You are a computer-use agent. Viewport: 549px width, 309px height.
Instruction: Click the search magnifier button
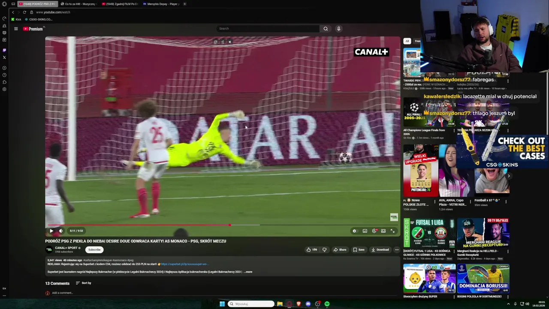click(x=326, y=29)
